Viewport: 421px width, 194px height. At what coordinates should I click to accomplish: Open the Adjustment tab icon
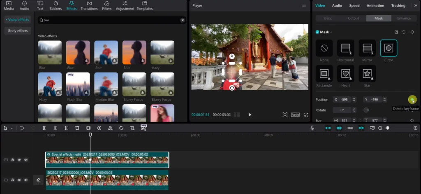(x=125, y=3)
